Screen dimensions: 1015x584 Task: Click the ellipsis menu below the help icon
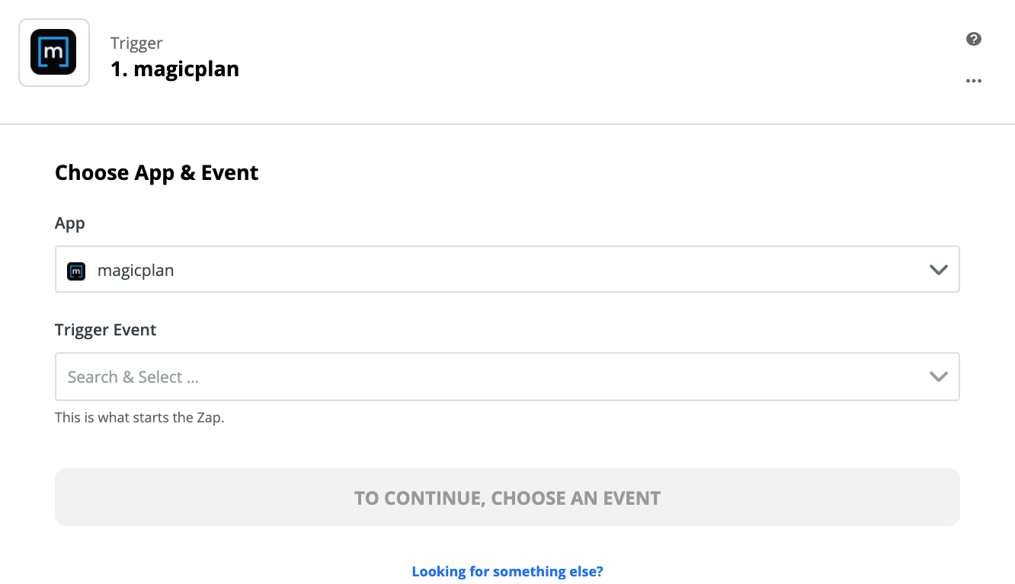(973, 80)
